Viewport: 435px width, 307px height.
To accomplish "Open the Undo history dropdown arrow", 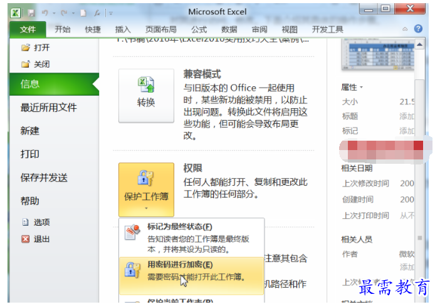I will click(54, 13).
